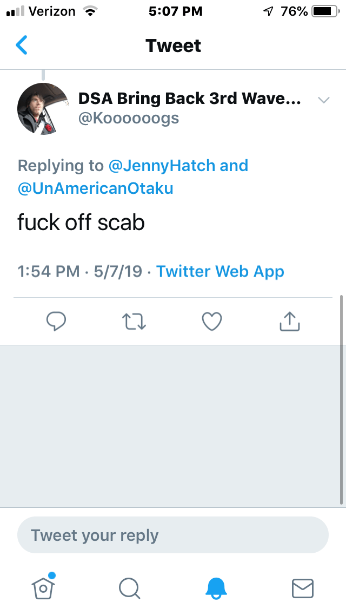Reply to the tweet via speech bubble icon
The width and height of the screenshot is (346, 615).
(56, 321)
